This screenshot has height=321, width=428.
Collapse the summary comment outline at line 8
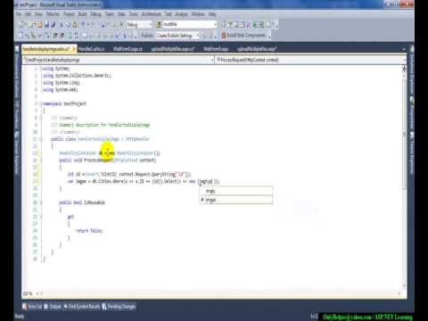click(x=41, y=118)
